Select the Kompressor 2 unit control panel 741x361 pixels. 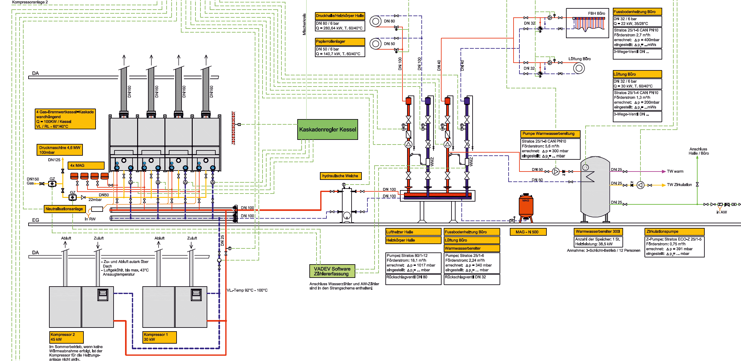[103, 295]
